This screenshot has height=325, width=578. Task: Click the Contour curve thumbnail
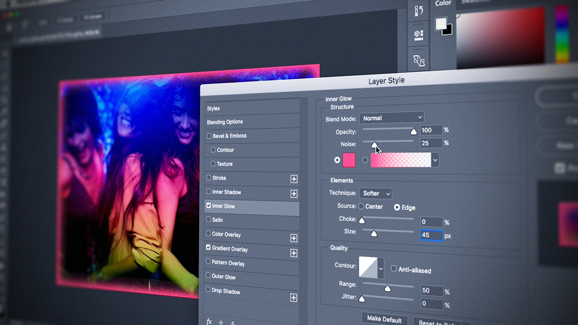pyautogui.click(x=368, y=267)
